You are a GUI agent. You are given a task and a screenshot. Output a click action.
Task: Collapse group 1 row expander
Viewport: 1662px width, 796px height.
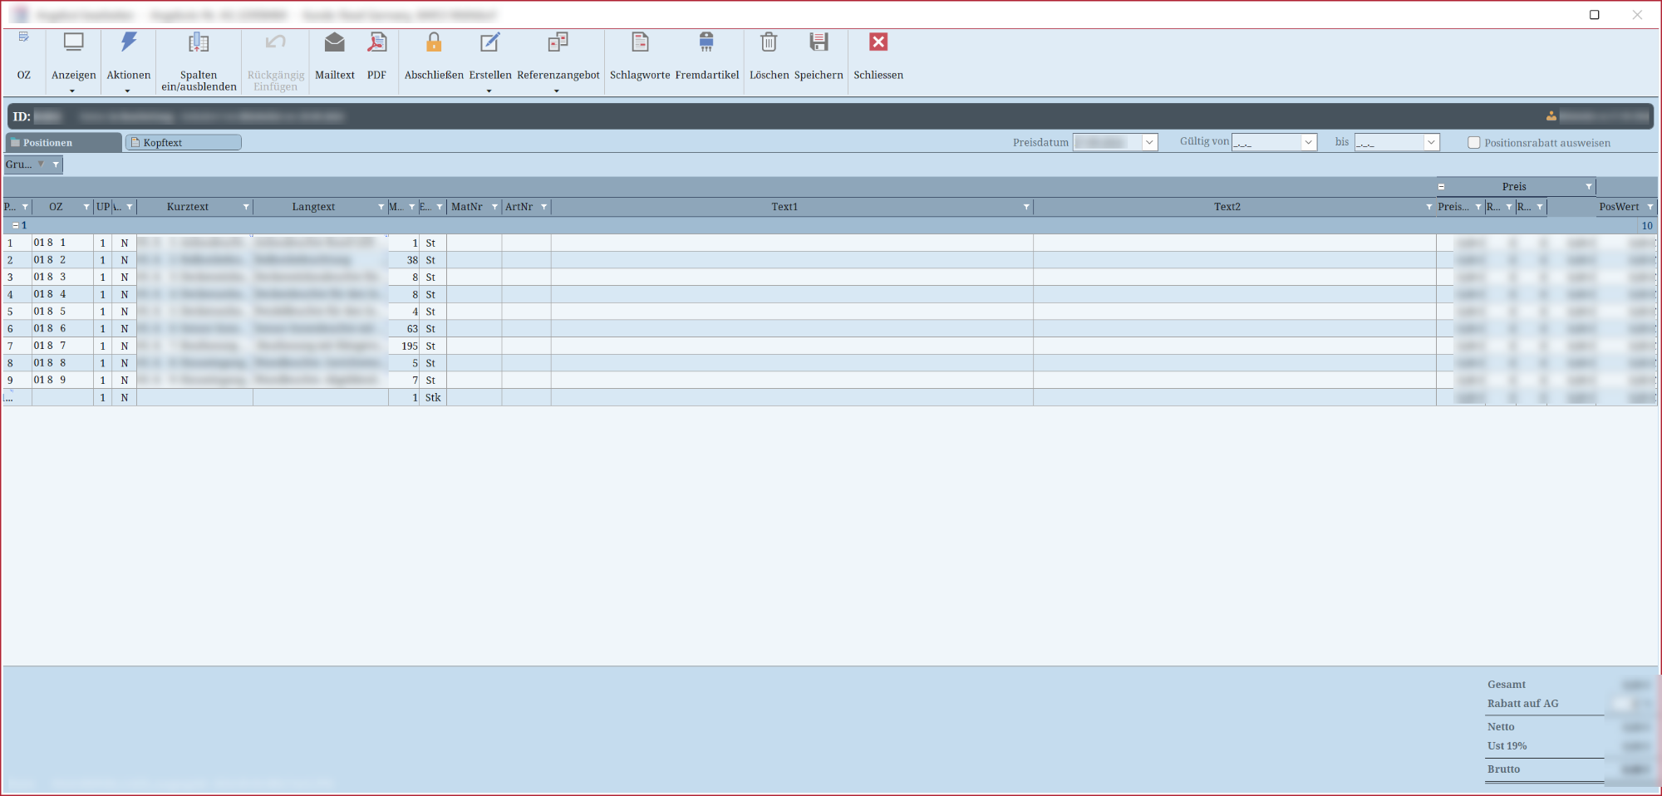pos(15,225)
